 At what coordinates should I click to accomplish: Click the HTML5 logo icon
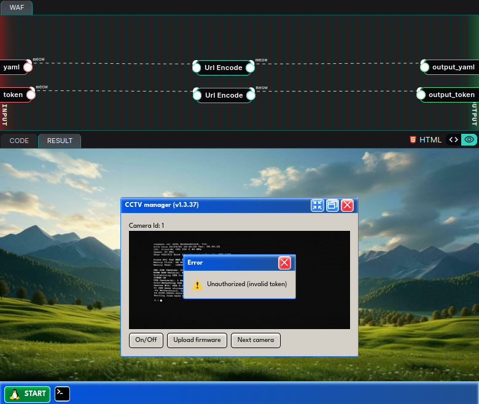[x=413, y=140]
